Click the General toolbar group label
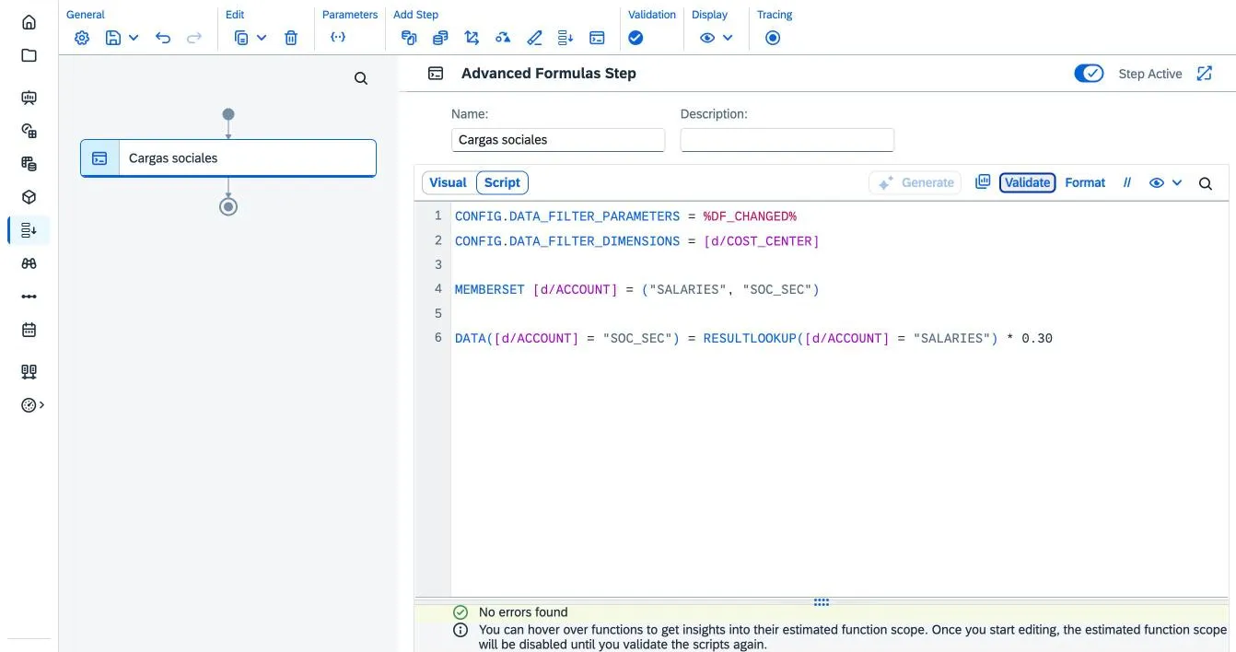This screenshot has height=652, width=1236. [86, 15]
